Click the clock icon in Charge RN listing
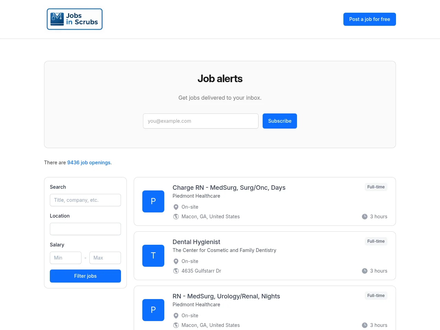This screenshot has width=440, height=330. 365,217
